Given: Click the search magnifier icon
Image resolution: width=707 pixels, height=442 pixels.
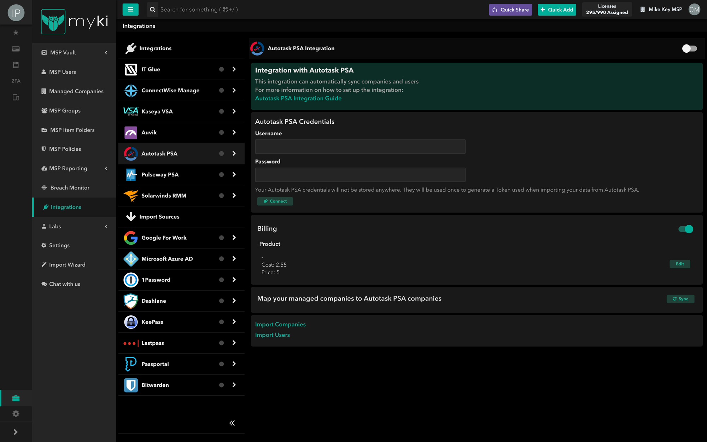Looking at the screenshot, I should pos(153,10).
